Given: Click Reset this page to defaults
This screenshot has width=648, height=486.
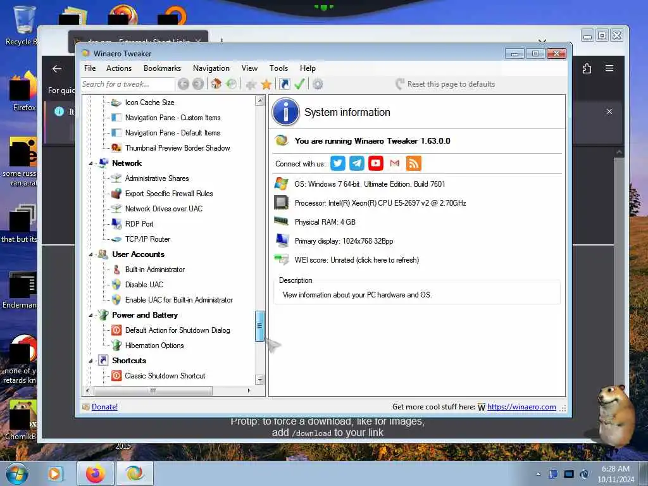Looking at the screenshot, I should tap(445, 84).
